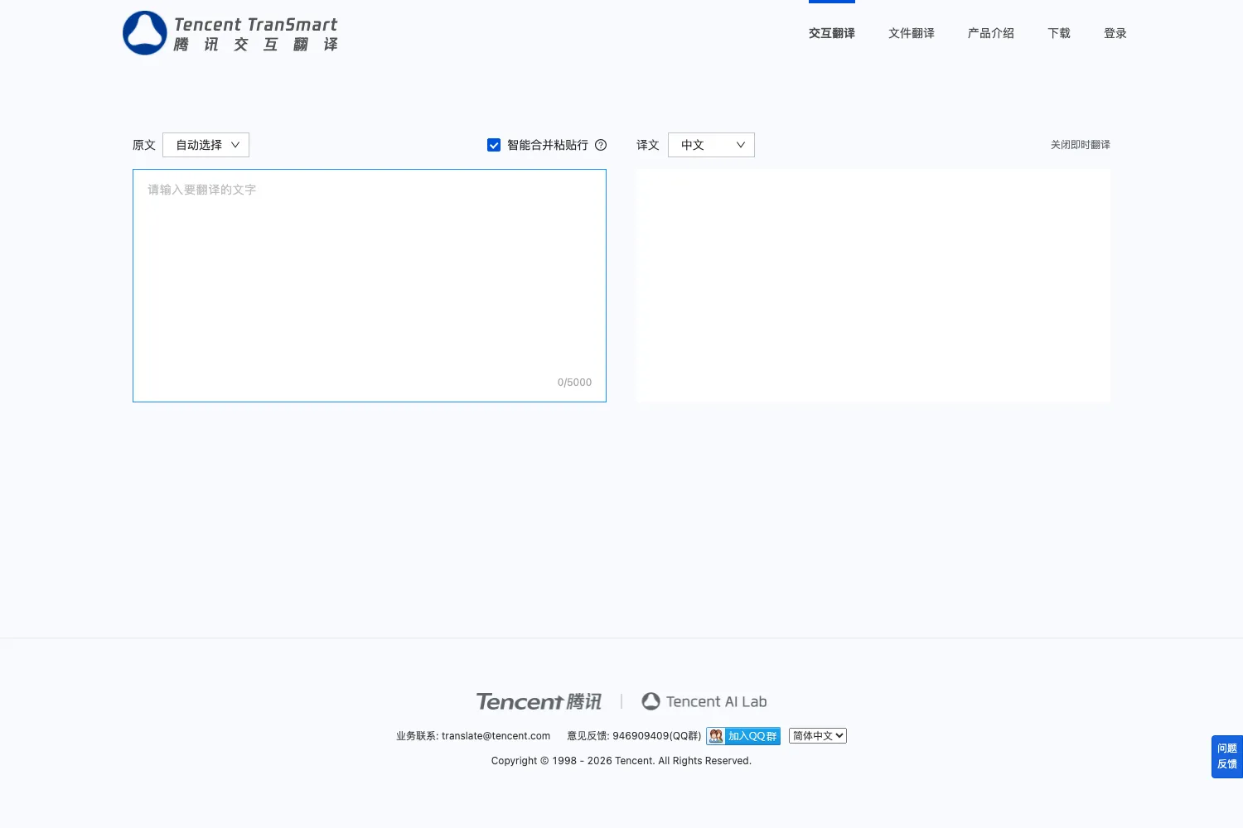
Task: Click the chevron arrow in 自动选择 box
Action: click(x=235, y=145)
